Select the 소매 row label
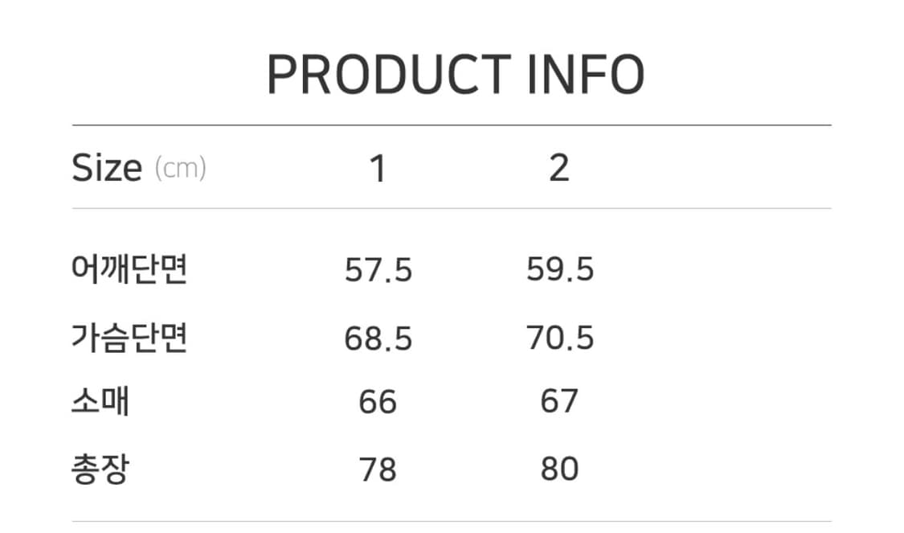Image resolution: width=904 pixels, height=533 pixels. 100,401
